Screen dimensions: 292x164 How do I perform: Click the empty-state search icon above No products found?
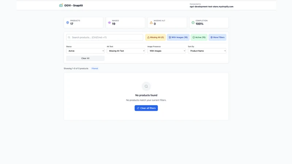click(146, 86)
